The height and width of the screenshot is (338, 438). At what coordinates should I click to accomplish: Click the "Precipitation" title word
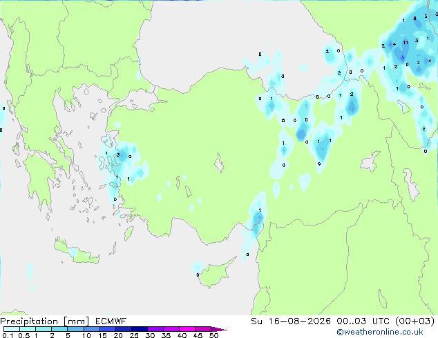tap(29, 321)
